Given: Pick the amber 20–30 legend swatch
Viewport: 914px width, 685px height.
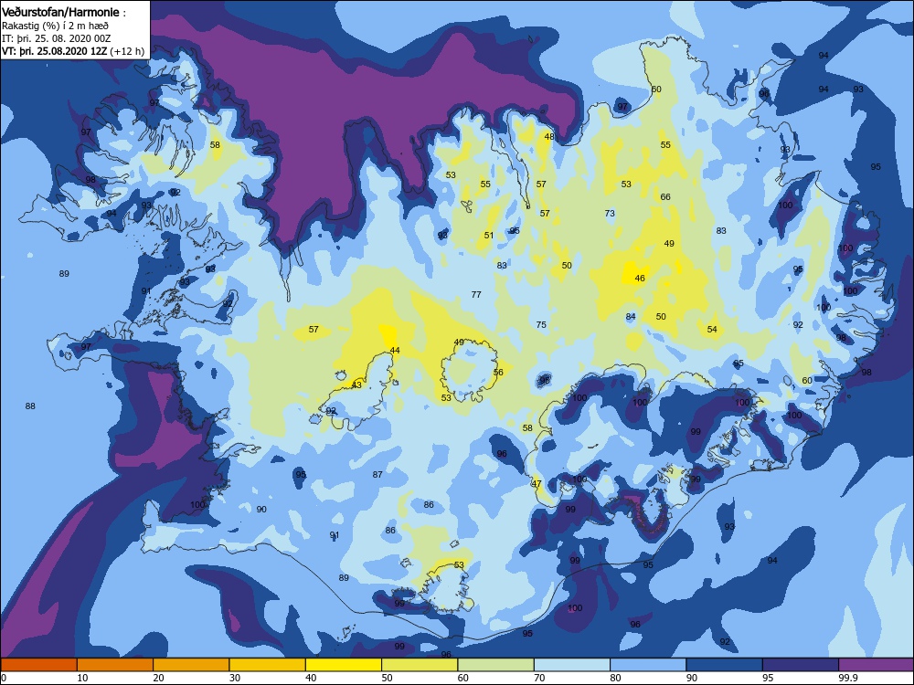Looking at the screenshot, I should (191, 665).
